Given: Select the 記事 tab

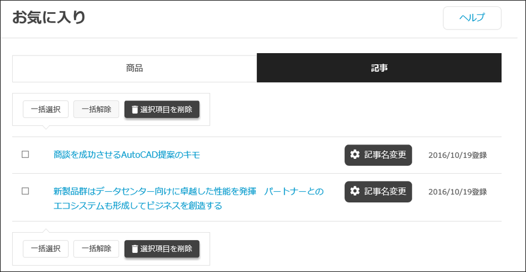Looking at the screenshot, I should (x=379, y=68).
